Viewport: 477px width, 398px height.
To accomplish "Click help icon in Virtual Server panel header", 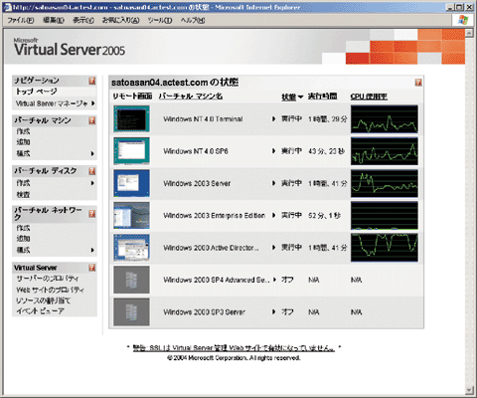I will [92, 268].
